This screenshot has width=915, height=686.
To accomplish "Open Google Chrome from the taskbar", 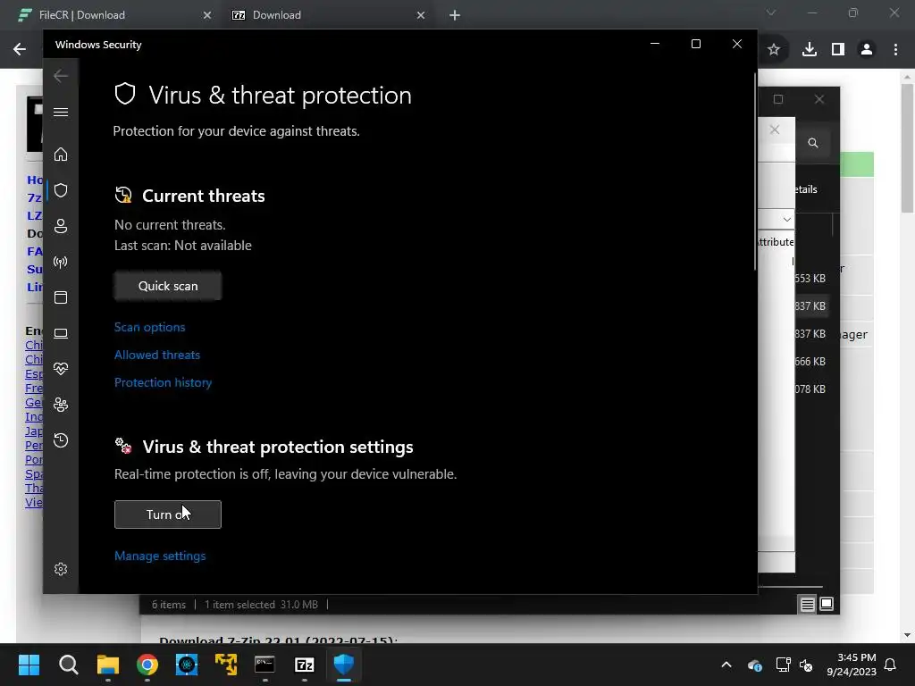I will [147, 665].
